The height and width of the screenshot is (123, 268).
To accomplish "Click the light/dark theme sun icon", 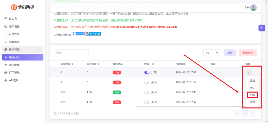I will tap(247, 8).
